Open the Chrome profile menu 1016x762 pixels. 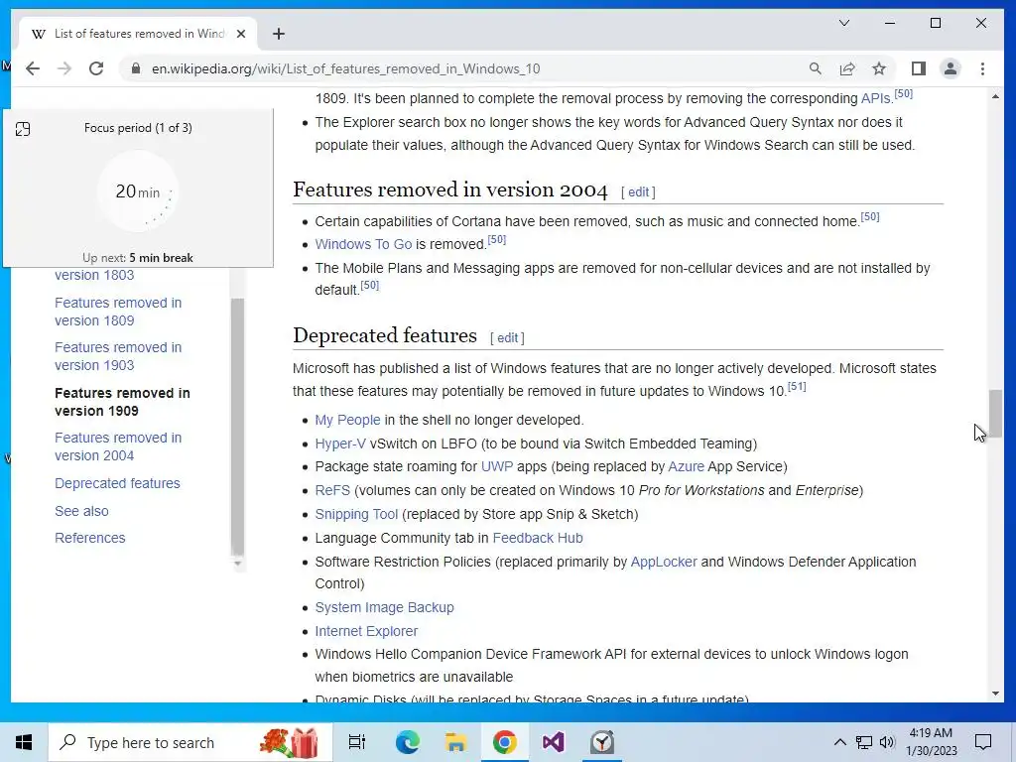point(950,68)
